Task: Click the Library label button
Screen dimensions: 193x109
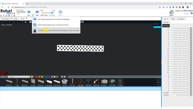Action: click(x=3, y=77)
